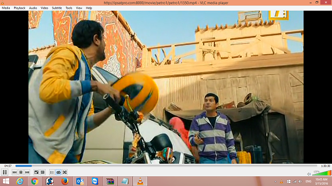Open the Audio menu
Screen dimensions: 332x186
pos(33,8)
